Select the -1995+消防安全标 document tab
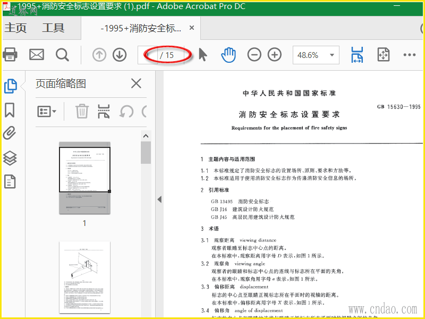 coord(141,28)
